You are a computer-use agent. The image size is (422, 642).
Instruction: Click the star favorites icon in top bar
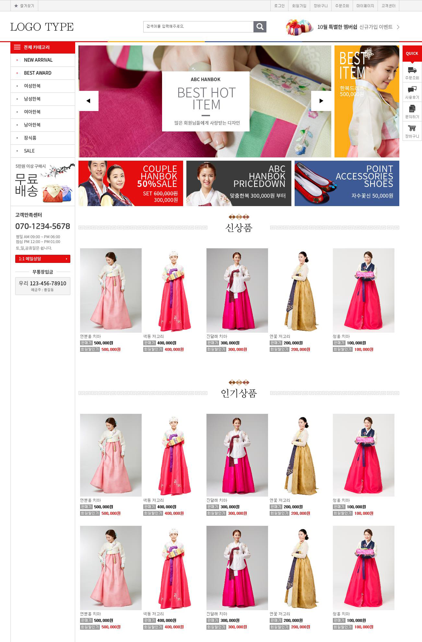(16, 6)
